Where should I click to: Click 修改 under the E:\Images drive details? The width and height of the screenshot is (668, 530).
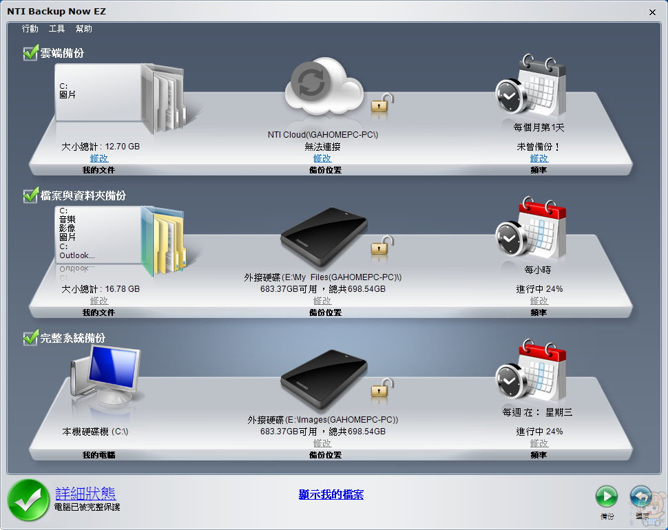click(322, 443)
